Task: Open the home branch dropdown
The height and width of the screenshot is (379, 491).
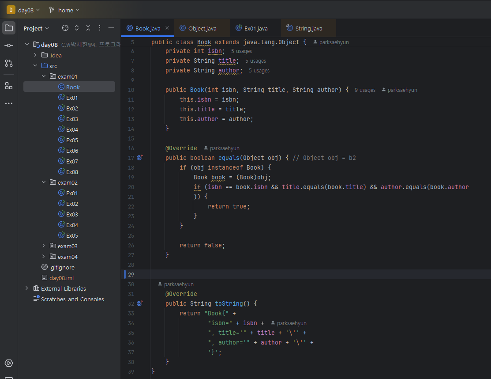Action: pyautogui.click(x=65, y=10)
